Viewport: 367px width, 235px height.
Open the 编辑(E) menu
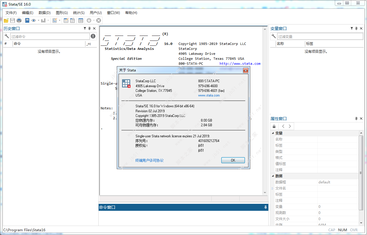click(x=28, y=13)
